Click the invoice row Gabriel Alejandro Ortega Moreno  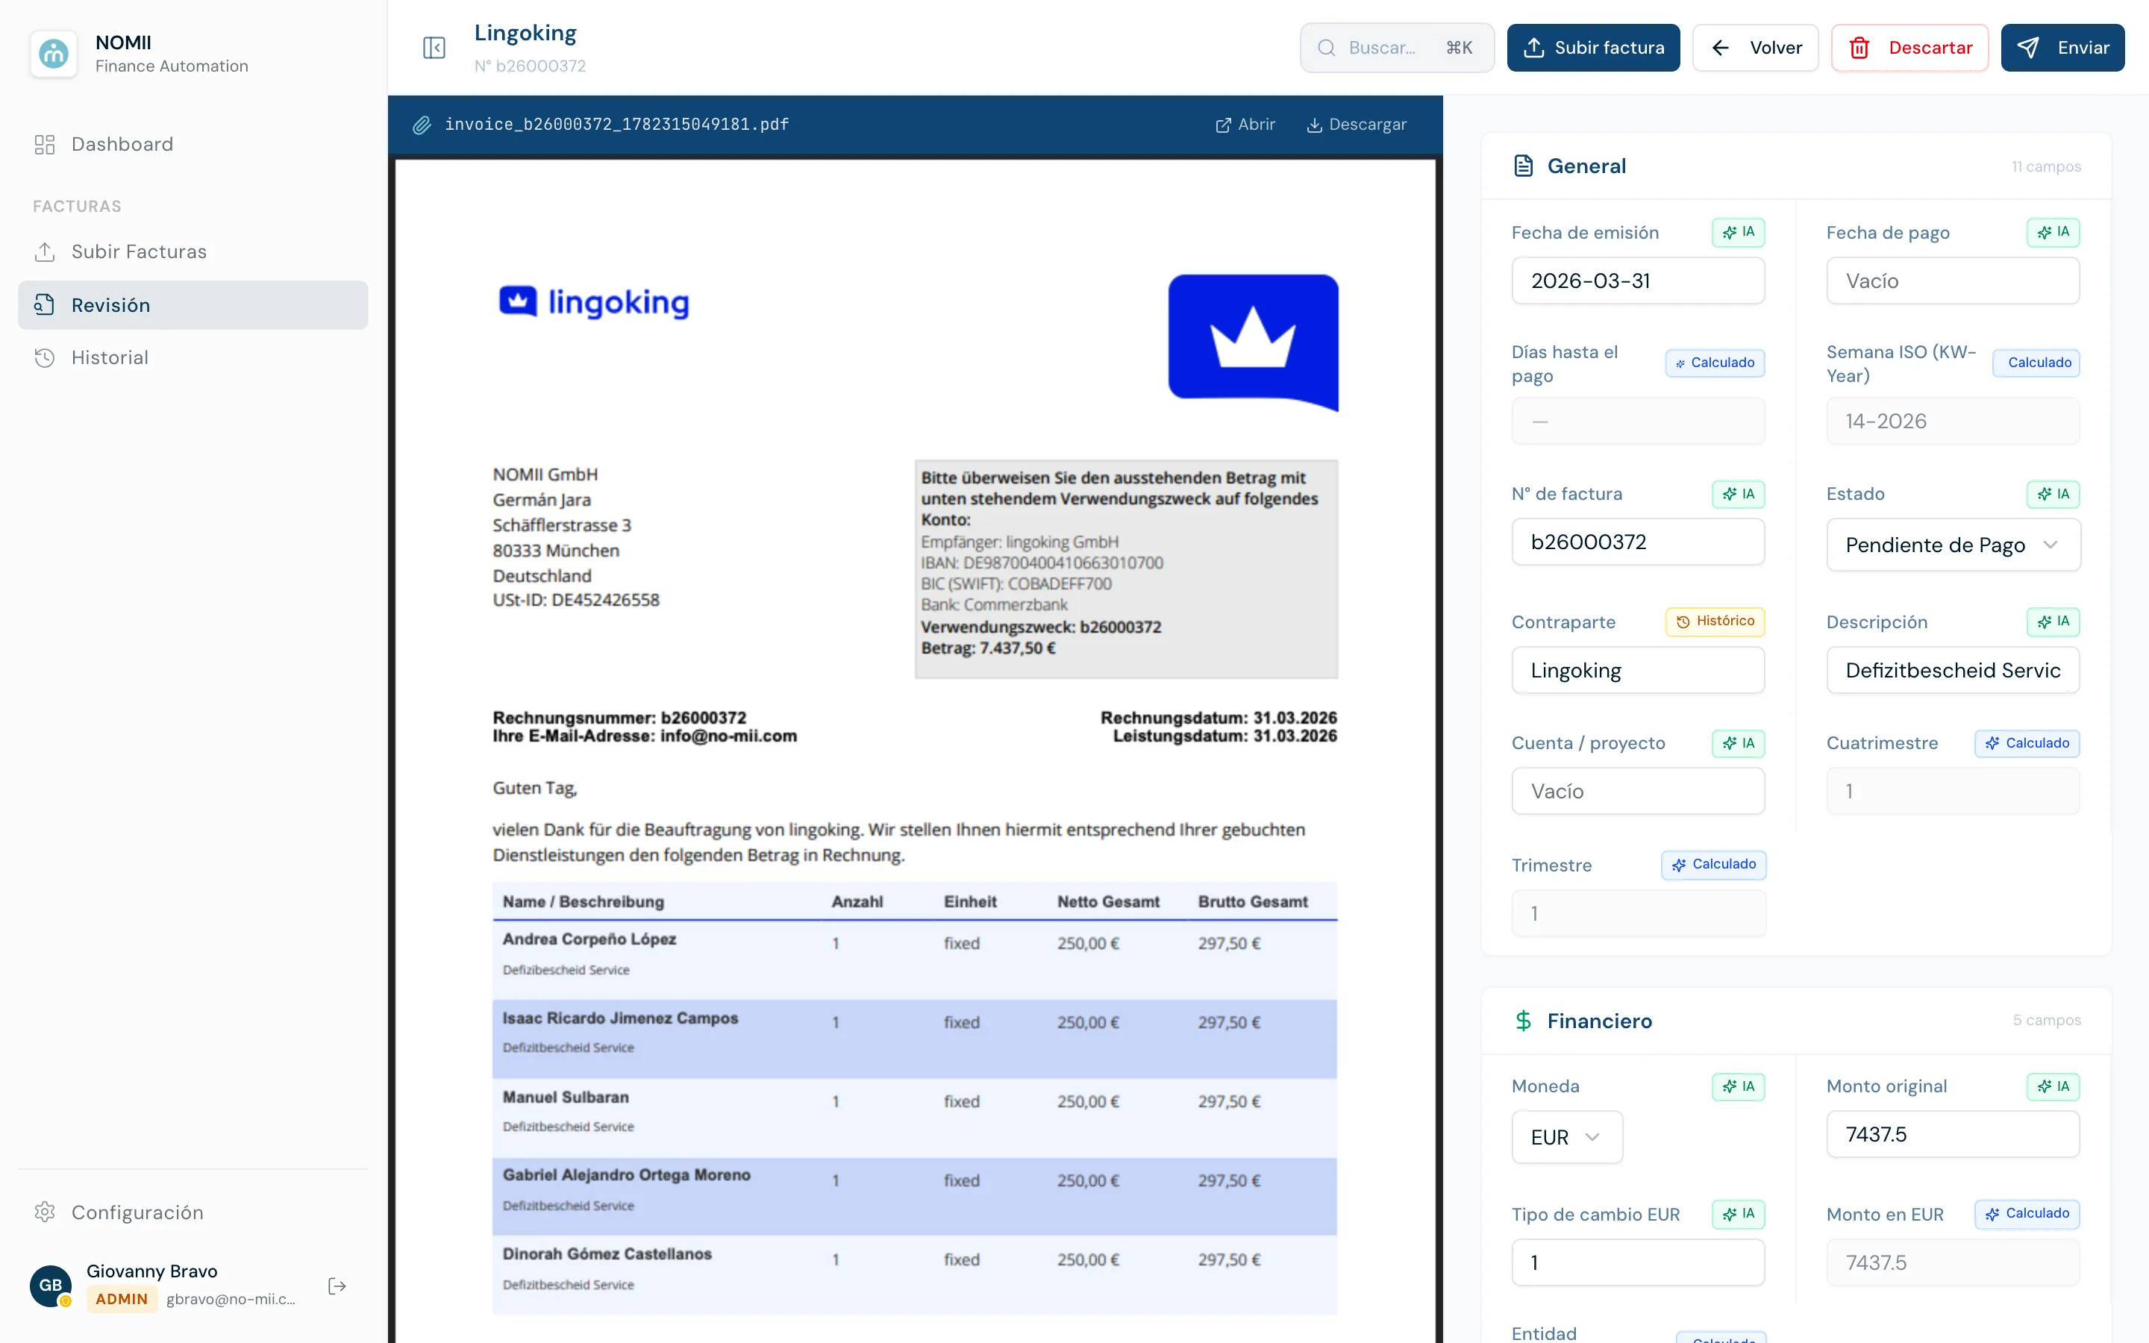click(x=915, y=1197)
